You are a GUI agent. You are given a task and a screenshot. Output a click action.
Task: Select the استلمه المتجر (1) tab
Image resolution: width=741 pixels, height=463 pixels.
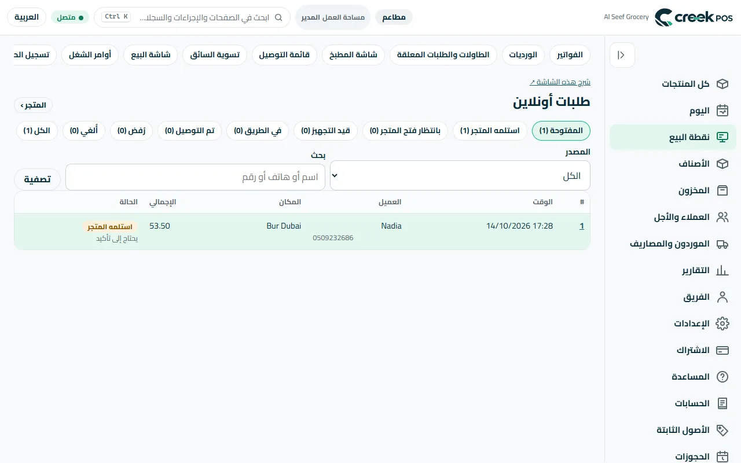click(490, 131)
